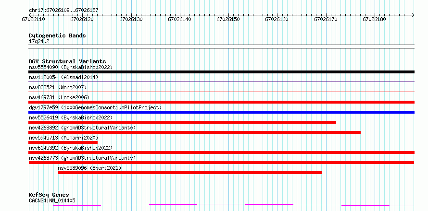Open nsv4268892 (gnomADStructuralVariants) label
The image size is (428, 211).
click(82, 128)
